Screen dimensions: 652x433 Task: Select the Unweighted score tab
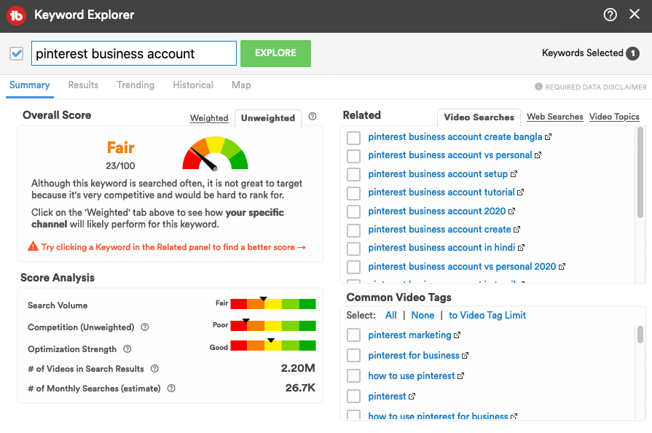click(x=268, y=118)
